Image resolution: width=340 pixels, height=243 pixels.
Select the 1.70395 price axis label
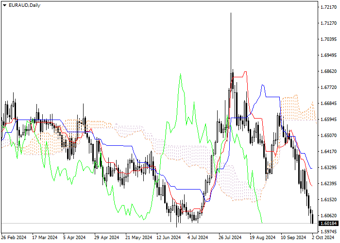(x=328, y=39)
